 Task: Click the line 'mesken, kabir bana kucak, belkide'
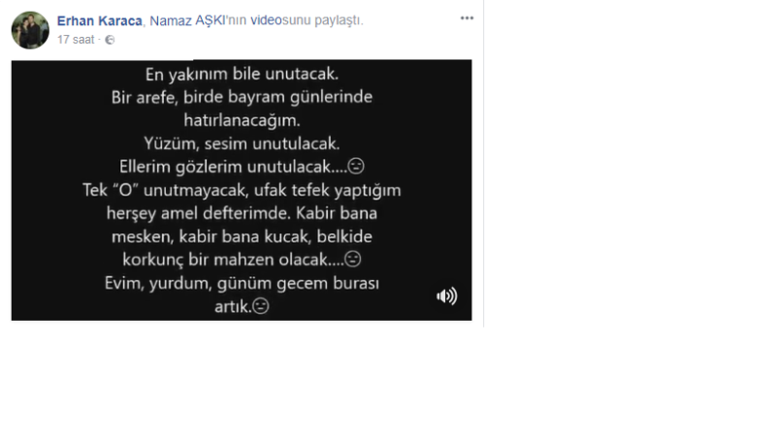click(242, 236)
